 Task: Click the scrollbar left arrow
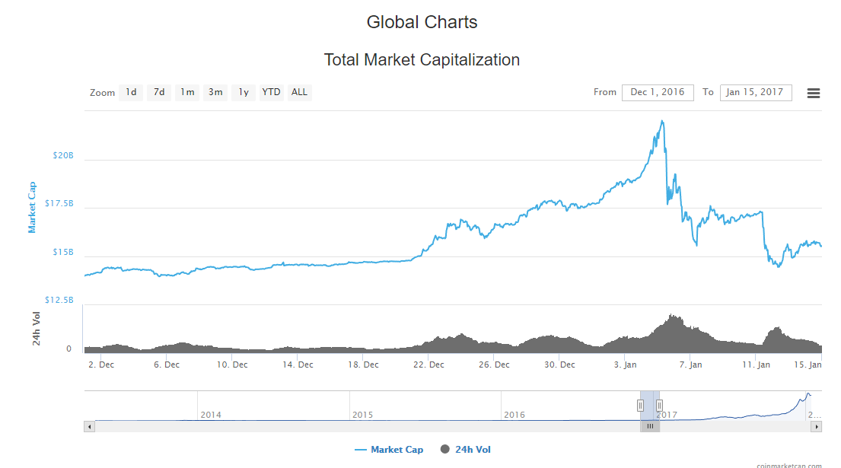click(89, 426)
